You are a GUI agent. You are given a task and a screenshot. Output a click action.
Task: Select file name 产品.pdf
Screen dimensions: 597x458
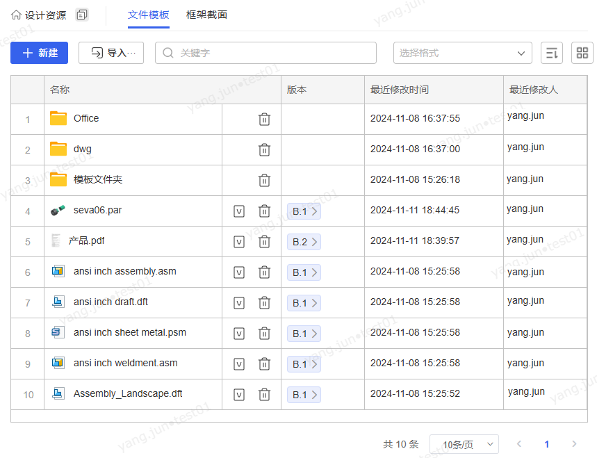click(x=86, y=240)
